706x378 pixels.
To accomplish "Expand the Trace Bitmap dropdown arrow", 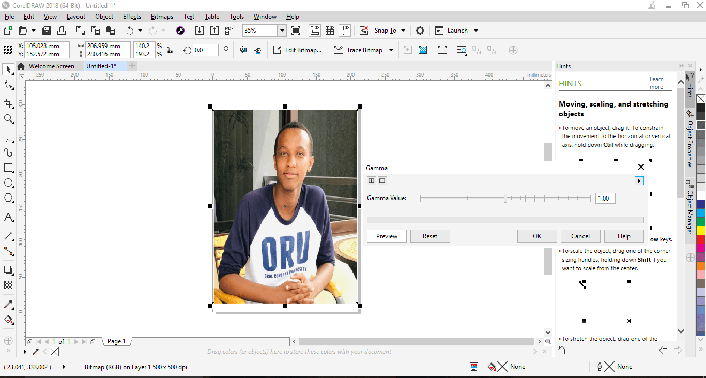I will [391, 50].
